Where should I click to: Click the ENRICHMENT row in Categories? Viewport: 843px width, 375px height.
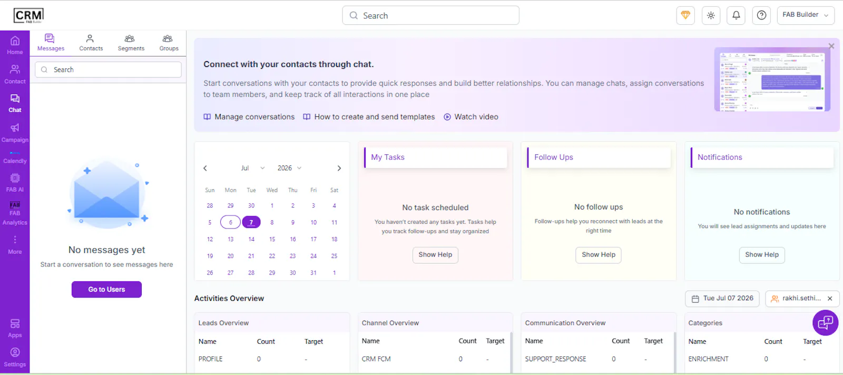762,359
